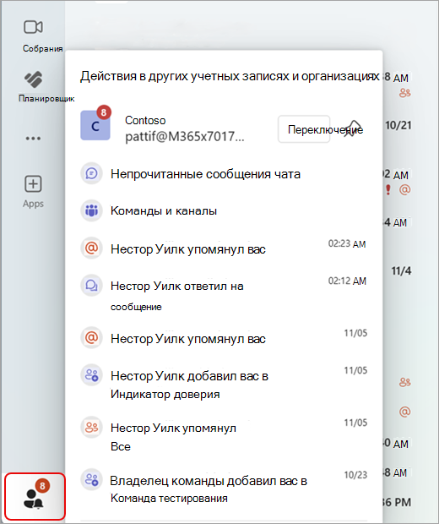Open the three-dots more apps menu
Screen dimensions: 439x524
click(x=33, y=138)
